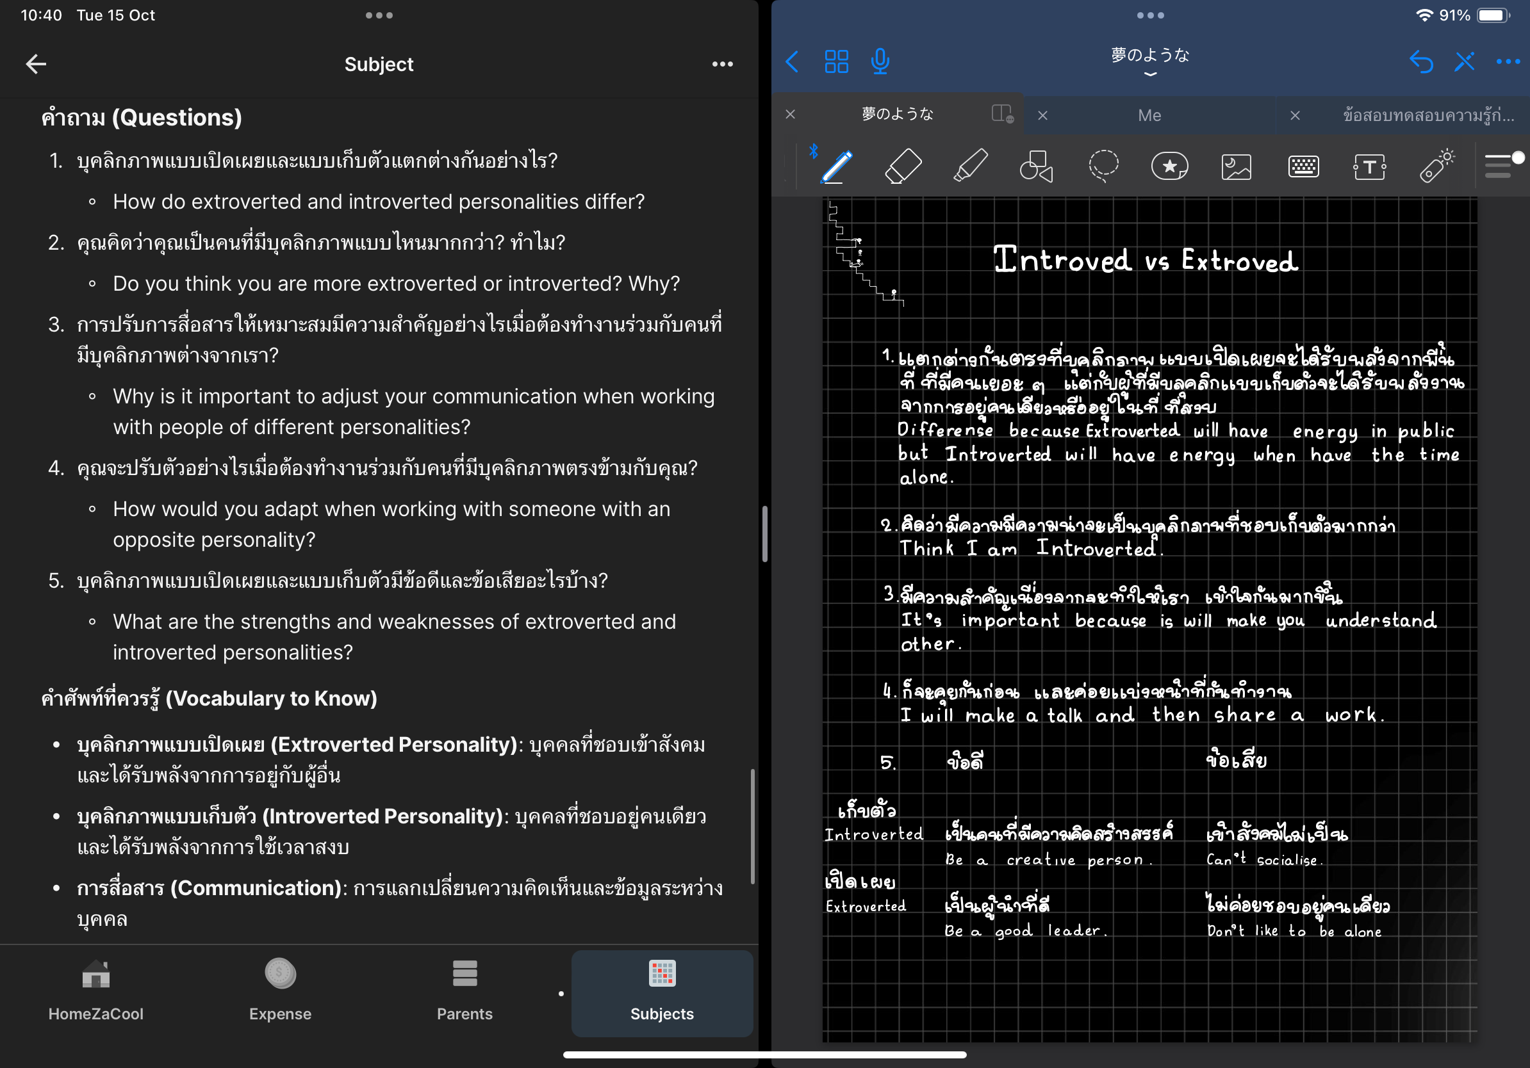Open the page thumbnails grid view

[836, 62]
